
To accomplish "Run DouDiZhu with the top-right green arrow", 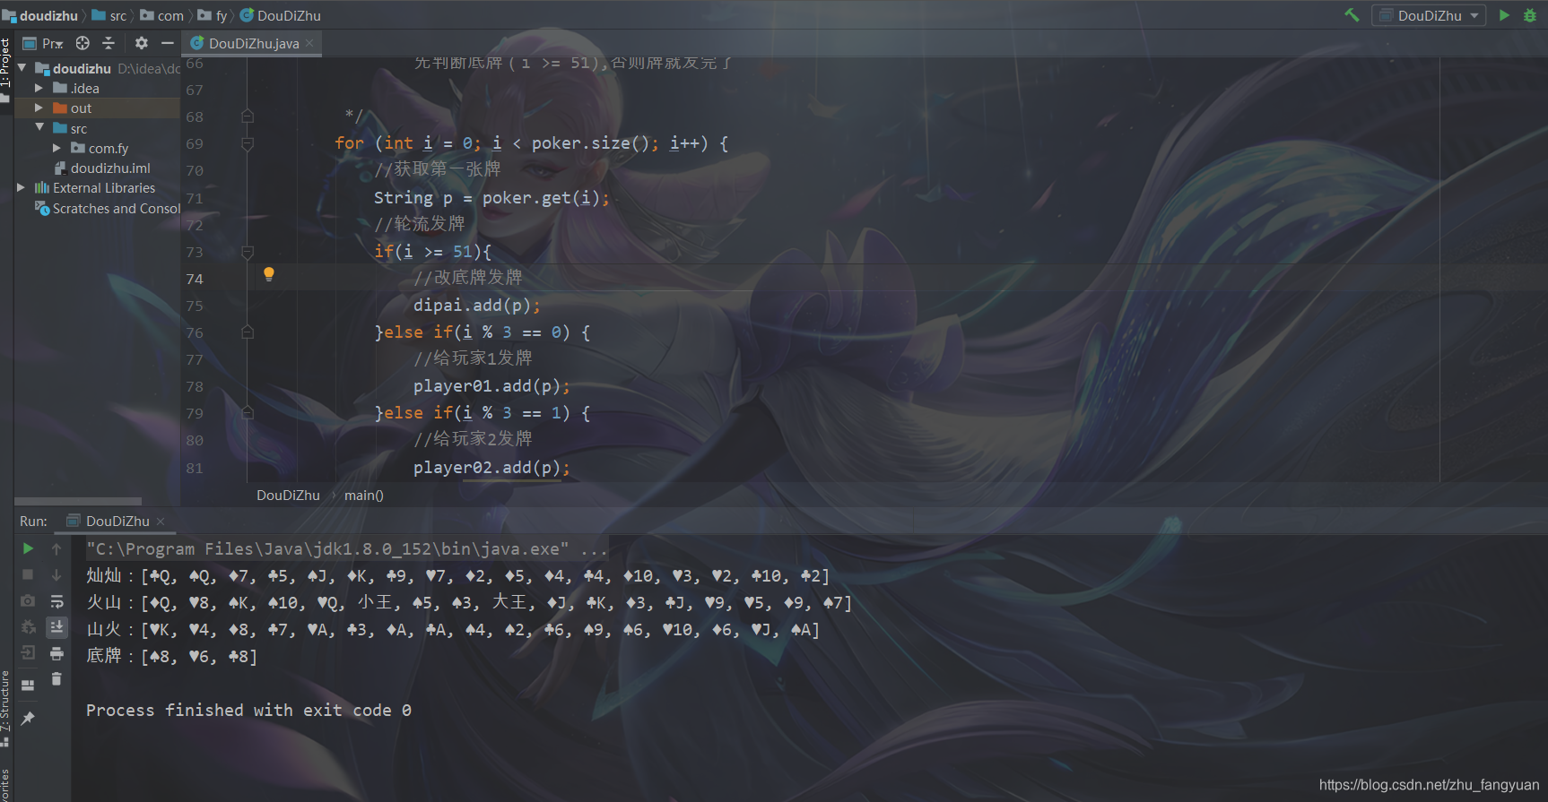I will 1504,15.
